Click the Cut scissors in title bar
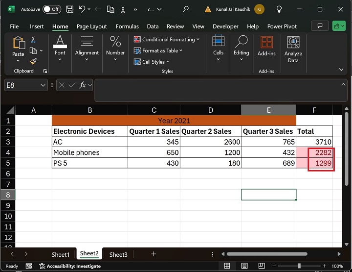 point(123,9)
